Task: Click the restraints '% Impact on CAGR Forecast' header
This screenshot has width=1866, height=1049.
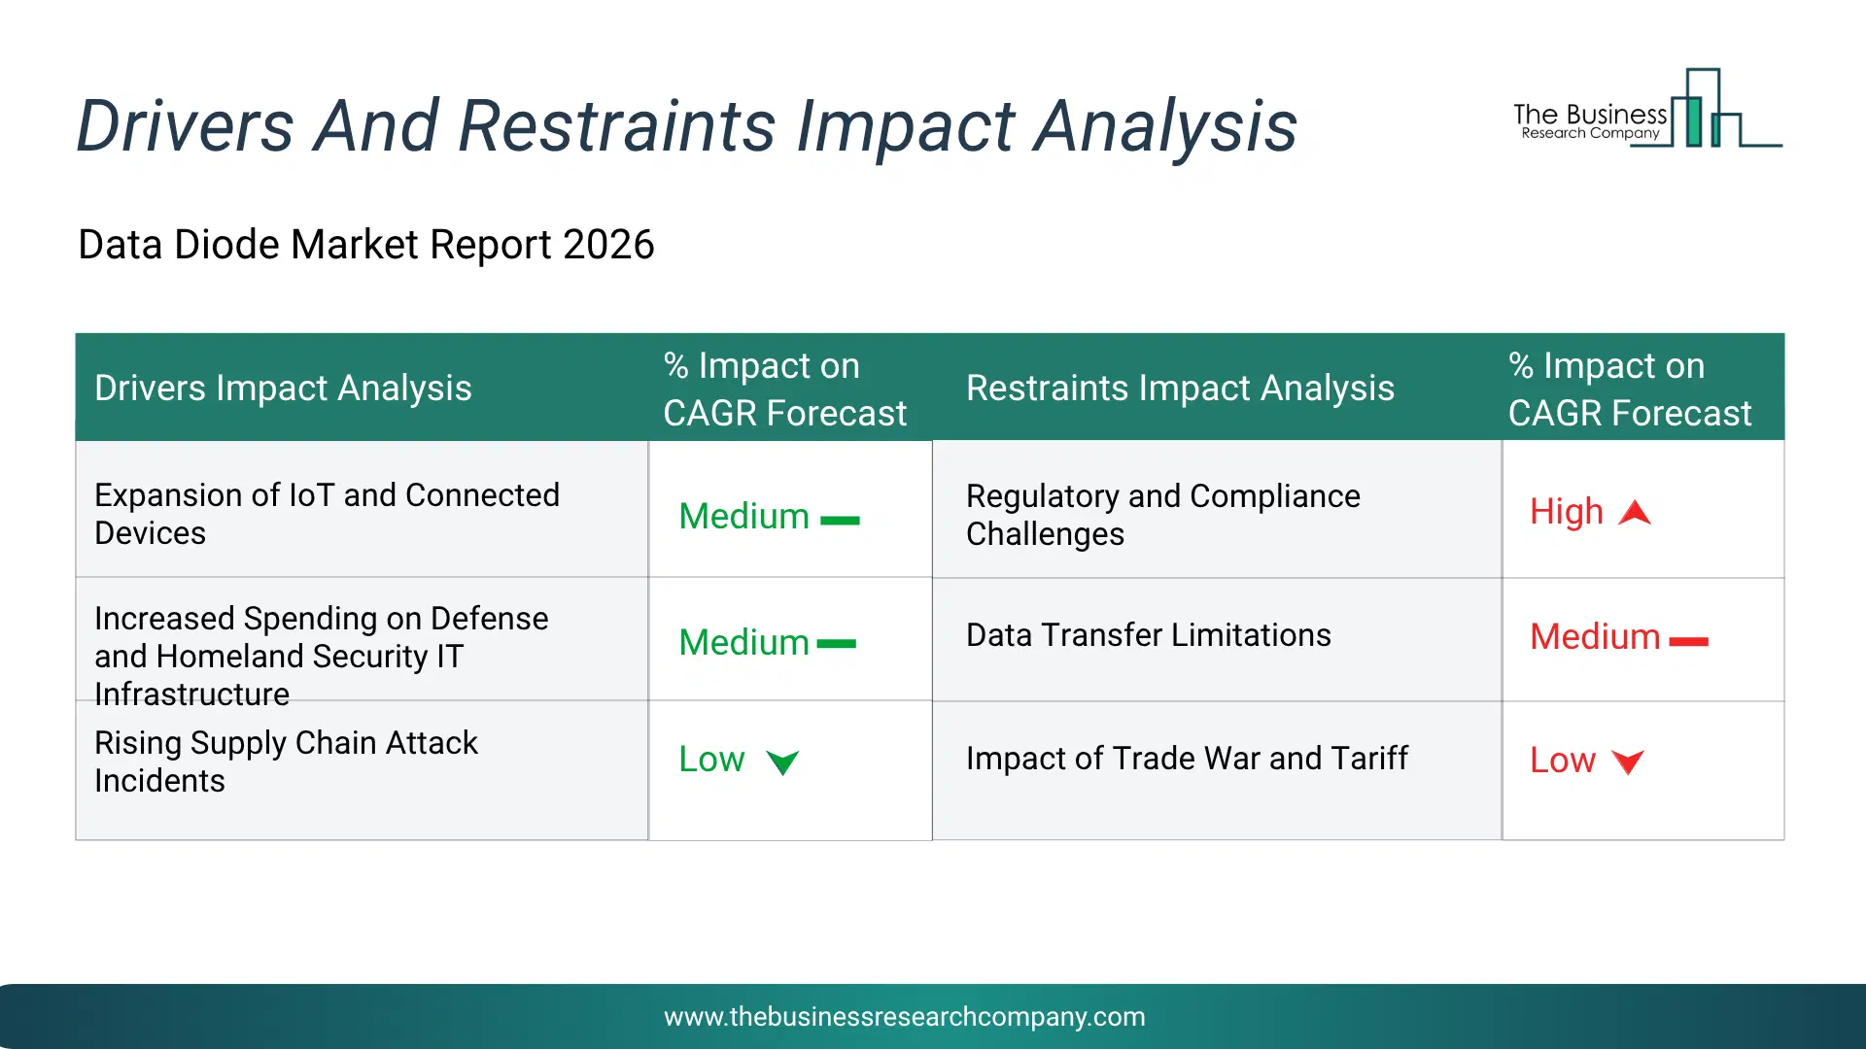Action: click(1630, 389)
